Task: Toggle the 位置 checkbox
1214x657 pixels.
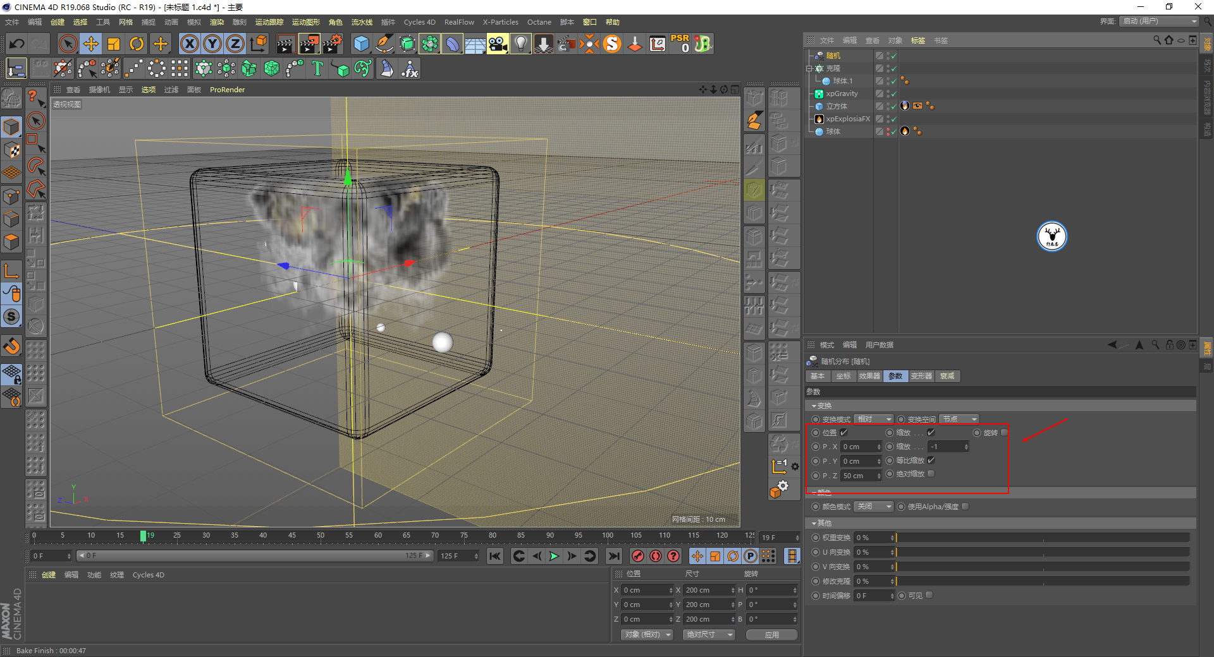Action: click(x=843, y=433)
